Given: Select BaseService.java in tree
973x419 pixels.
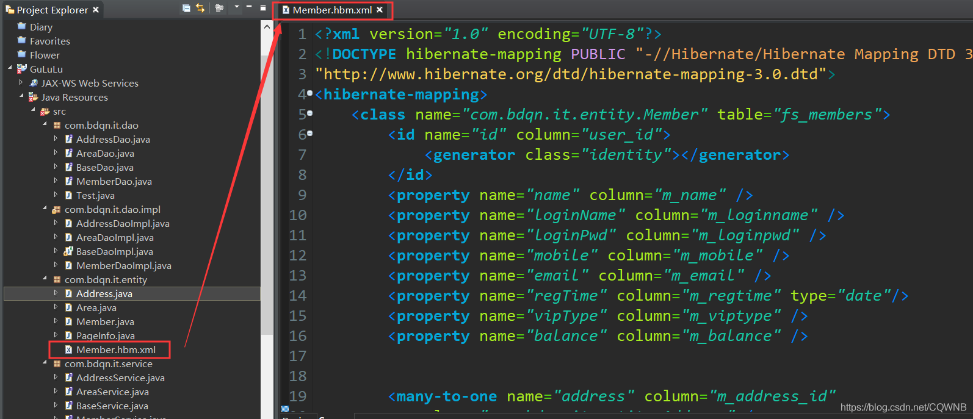Looking at the screenshot, I should 112,406.
